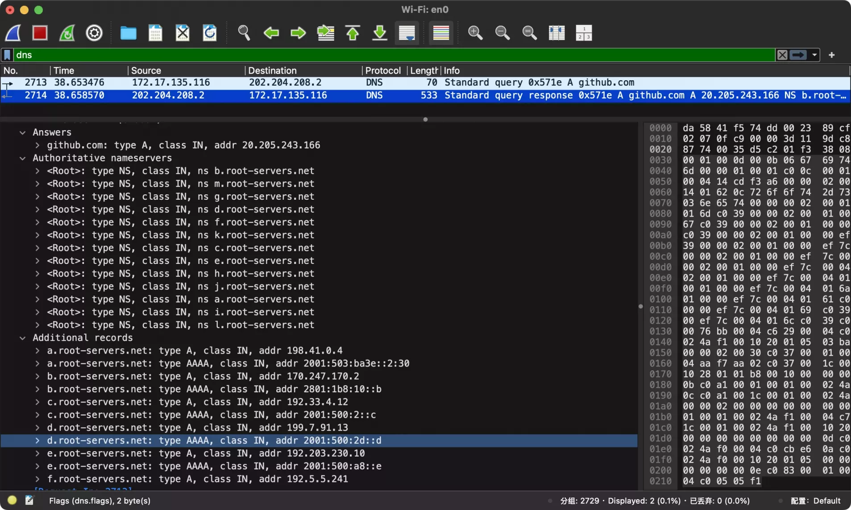The image size is (851, 510).
Task: Expand f.root-servers.net type A record
Action: coord(37,479)
